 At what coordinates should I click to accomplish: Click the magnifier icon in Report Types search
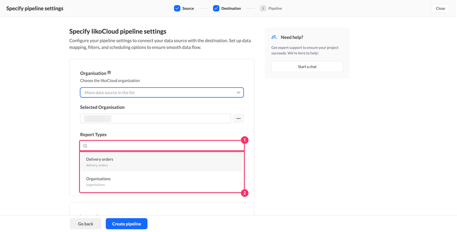click(x=85, y=146)
